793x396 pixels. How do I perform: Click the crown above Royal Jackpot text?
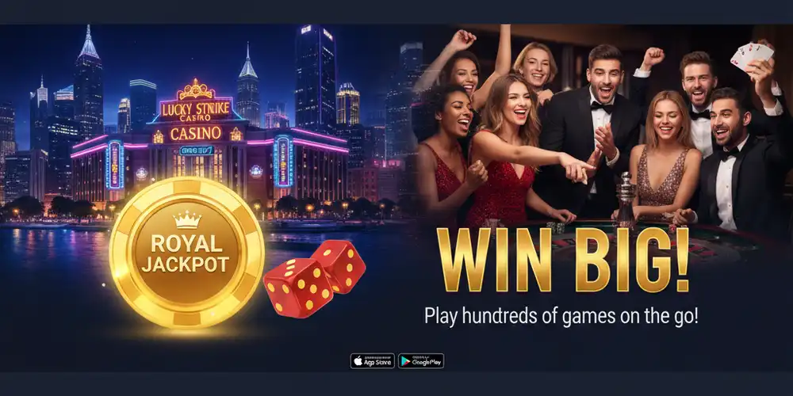coord(187,220)
